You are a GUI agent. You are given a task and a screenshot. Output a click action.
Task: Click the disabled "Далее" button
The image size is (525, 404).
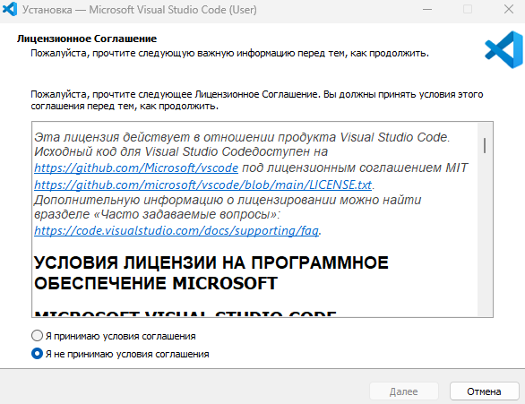[x=404, y=391]
